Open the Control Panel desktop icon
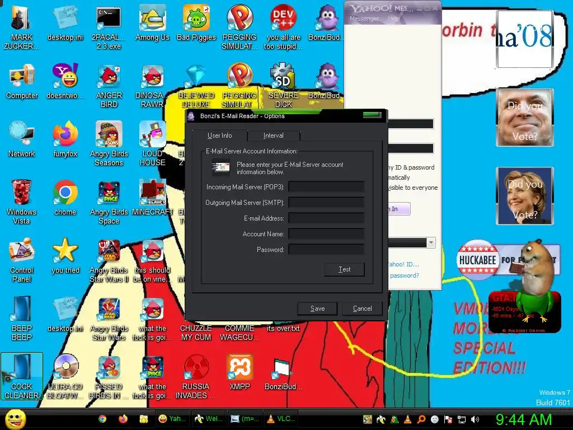The width and height of the screenshot is (573, 430). 22,260
